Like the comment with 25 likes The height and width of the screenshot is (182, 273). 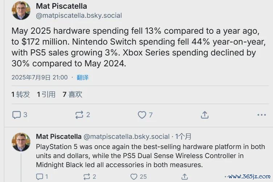click(134, 177)
